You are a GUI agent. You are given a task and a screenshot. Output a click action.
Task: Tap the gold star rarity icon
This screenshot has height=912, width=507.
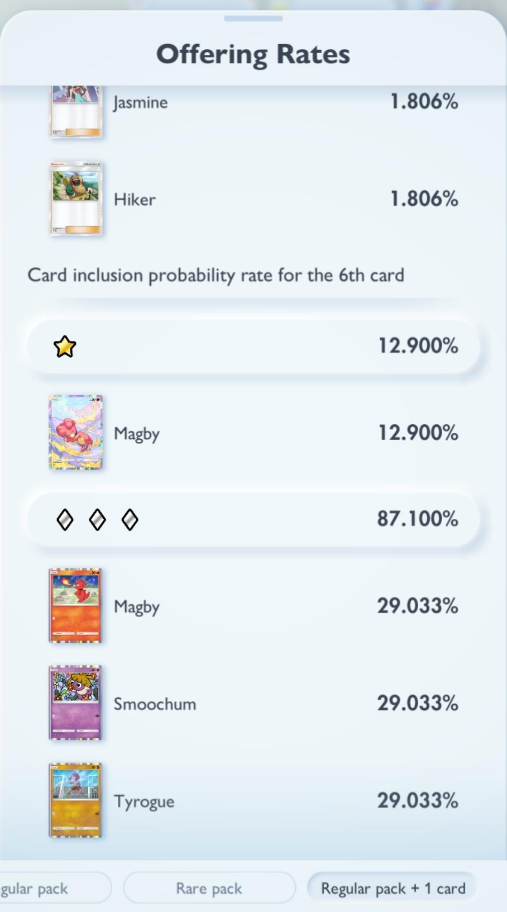pos(65,347)
